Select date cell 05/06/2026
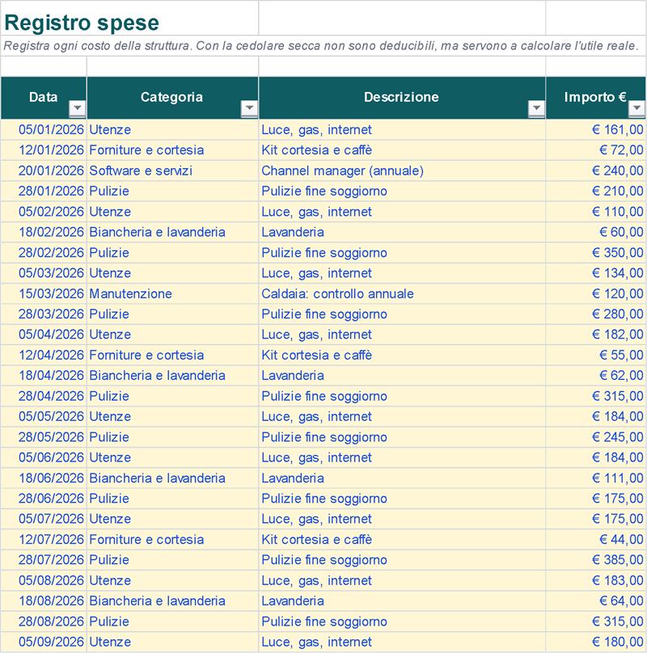The height and width of the screenshot is (653, 647). click(44, 457)
